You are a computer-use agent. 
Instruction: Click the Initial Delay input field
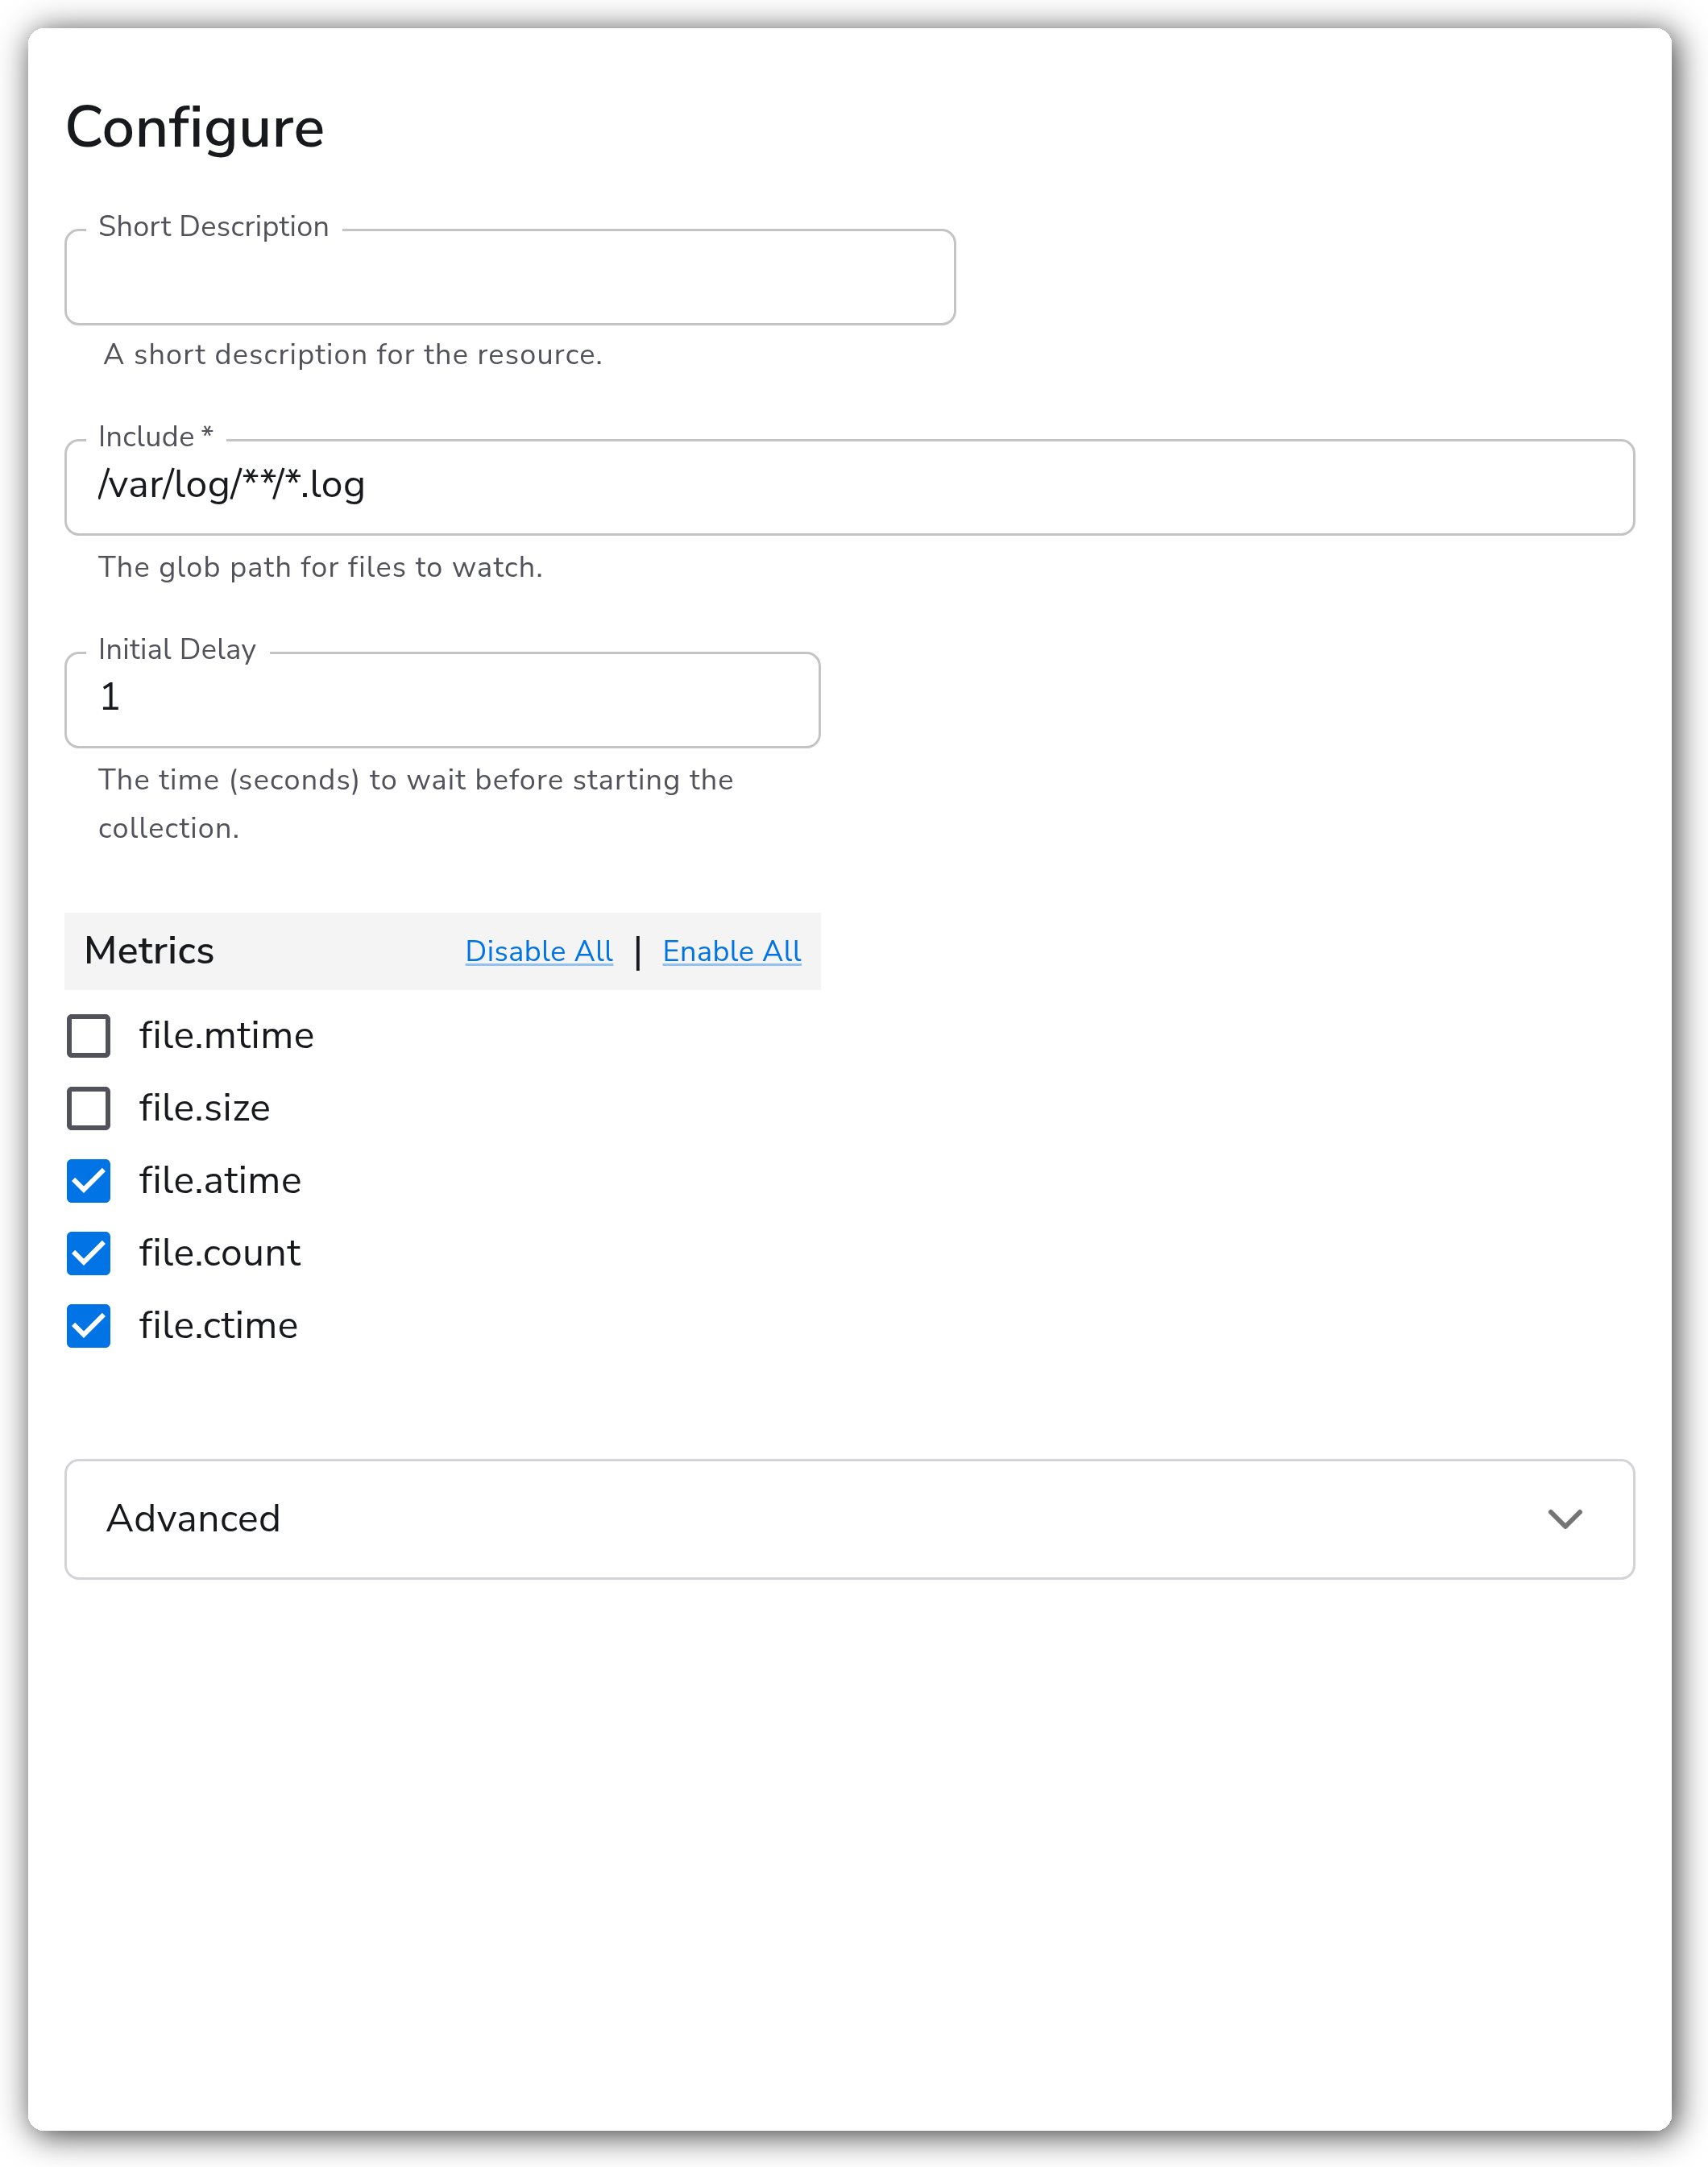[x=442, y=699]
